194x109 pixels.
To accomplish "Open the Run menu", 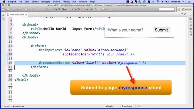I will click(x=74, y=2).
